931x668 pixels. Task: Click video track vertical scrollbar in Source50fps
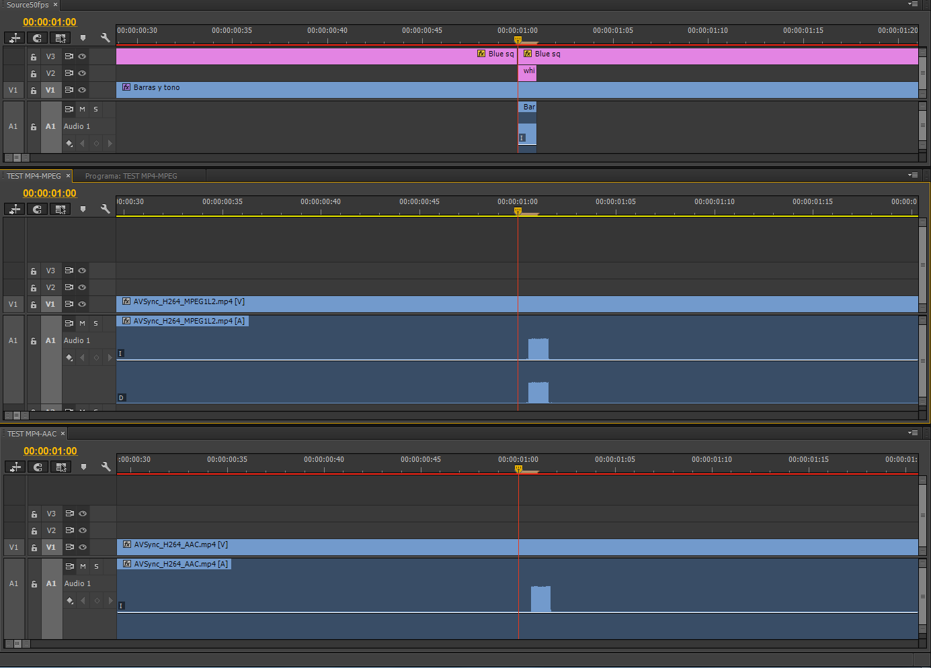[x=922, y=73]
